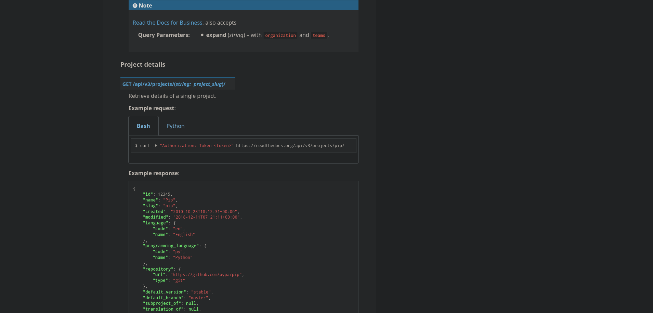The width and height of the screenshot is (653, 313).
Task: Click the organization code literal
Action: coord(280,35)
